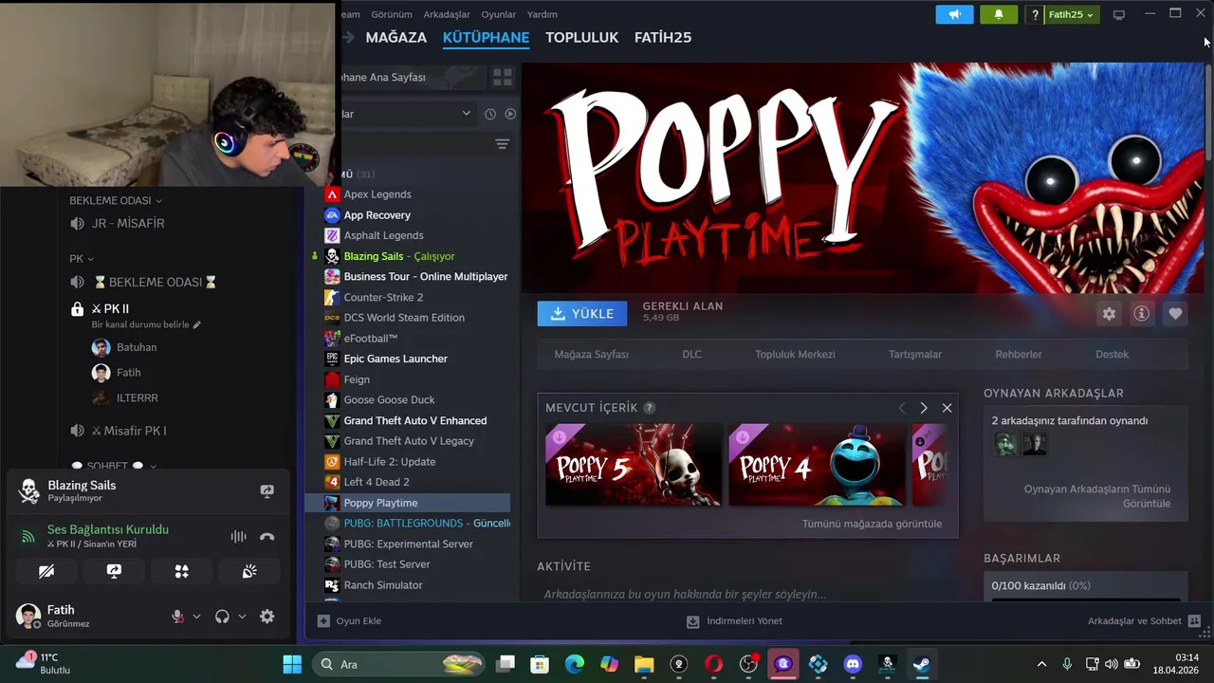
Task: Open Discord noise suppression icon
Action: (238, 537)
